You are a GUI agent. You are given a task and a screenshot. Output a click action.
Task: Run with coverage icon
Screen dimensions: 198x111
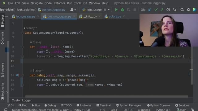pyautogui.click(x=129, y=10)
